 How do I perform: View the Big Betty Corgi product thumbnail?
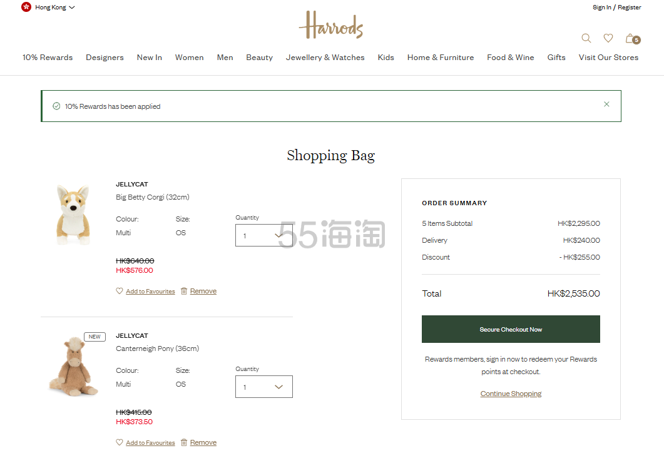[x=73, y=214]
